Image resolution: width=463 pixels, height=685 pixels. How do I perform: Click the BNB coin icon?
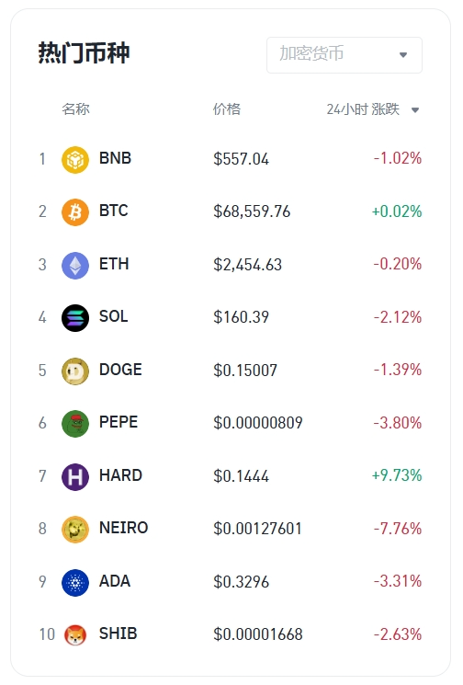(75, 159)
